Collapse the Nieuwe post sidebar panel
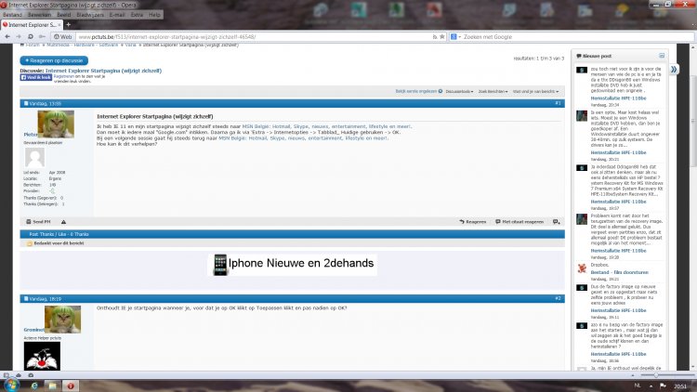 (x=662, y=56)
